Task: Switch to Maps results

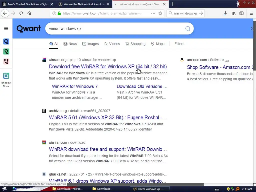Action: [158, 44]
